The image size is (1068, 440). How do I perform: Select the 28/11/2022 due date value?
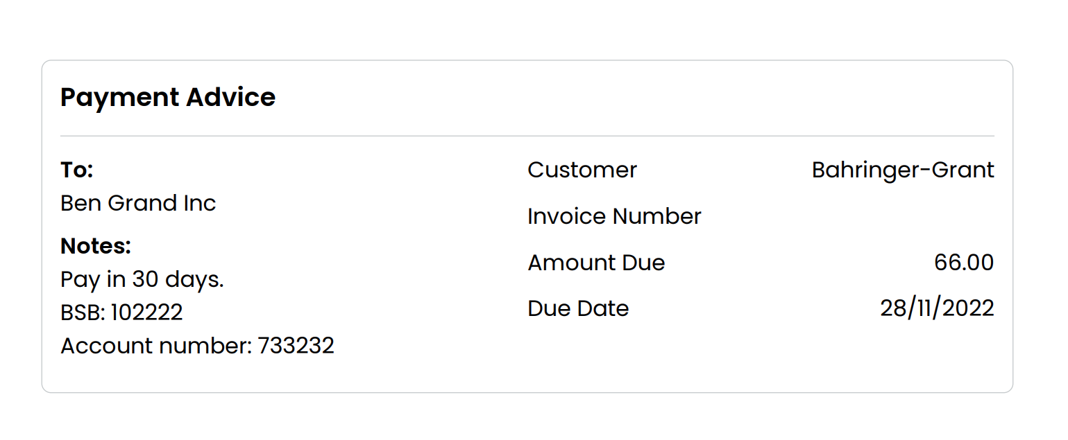[937, 308]
